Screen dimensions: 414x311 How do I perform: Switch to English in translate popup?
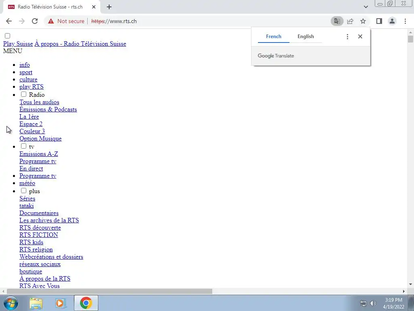pyautogui.click(x=306, y=36)
